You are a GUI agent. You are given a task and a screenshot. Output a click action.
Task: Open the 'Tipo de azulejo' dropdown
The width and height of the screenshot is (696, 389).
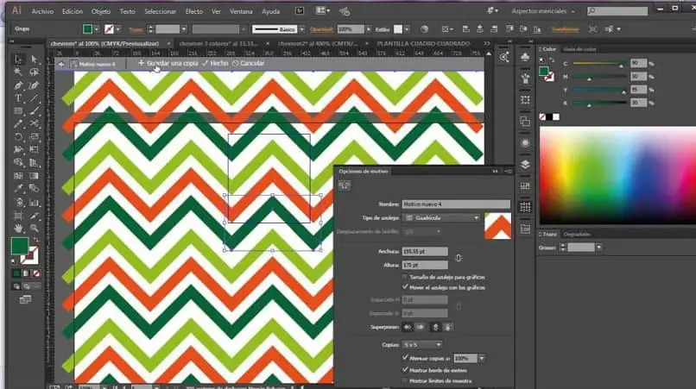click(441, 218)
